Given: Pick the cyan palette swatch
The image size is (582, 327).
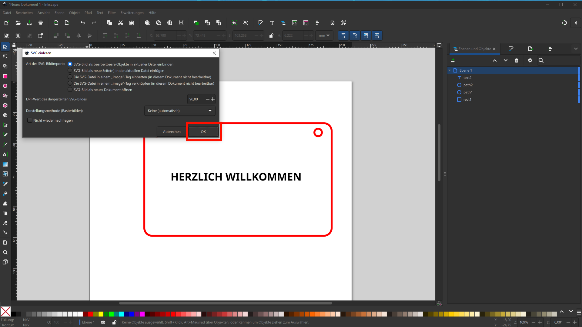Looking at the screenshot, I should 122,314.
